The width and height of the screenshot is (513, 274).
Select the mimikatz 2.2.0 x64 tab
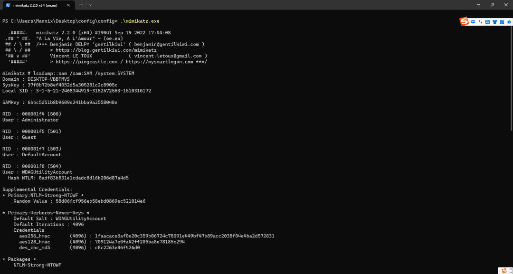(x=38, y=5)
